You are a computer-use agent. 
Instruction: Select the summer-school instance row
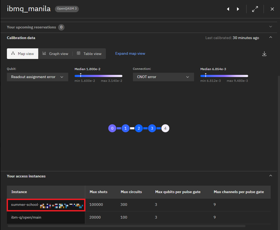click(139, 205)
